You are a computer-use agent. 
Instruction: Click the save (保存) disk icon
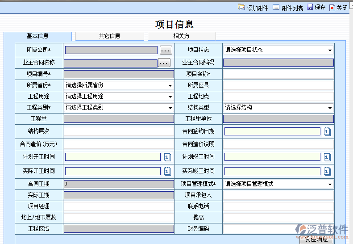click(x=310, y=7)
